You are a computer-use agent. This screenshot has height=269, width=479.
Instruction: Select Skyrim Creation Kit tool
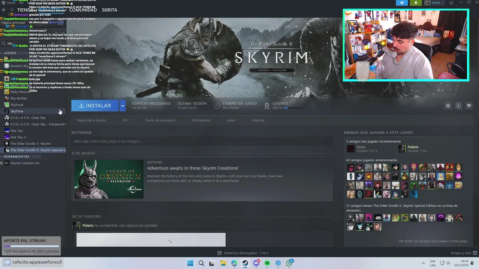(x=25, y=163)
